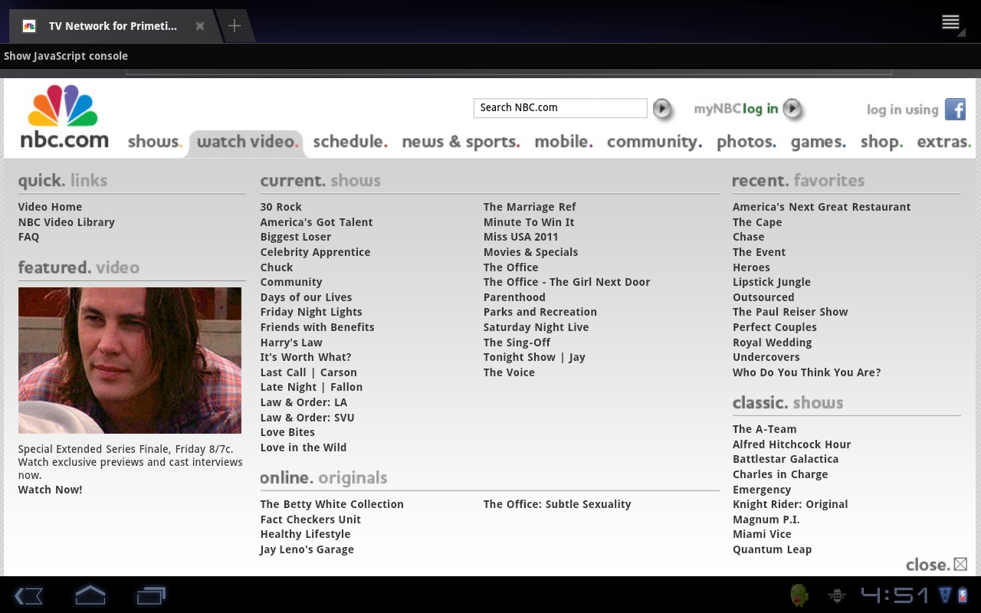The height and width of the screenshot is (613, 981).
Task: Tap the system clock showing 4:51
Action: [894, 595]
